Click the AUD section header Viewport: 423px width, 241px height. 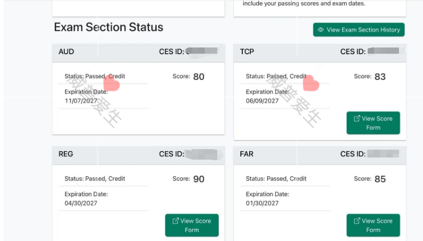tap(138, 52)
